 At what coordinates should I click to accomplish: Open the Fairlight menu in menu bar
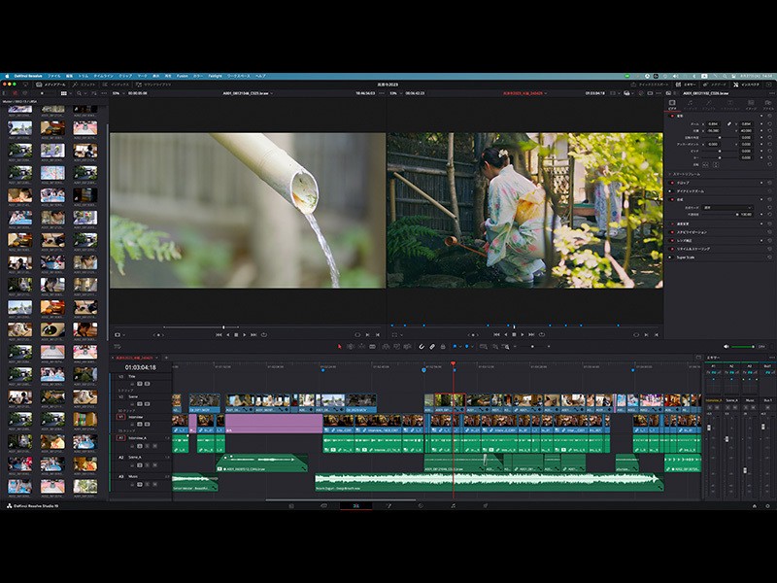[215, 75]
